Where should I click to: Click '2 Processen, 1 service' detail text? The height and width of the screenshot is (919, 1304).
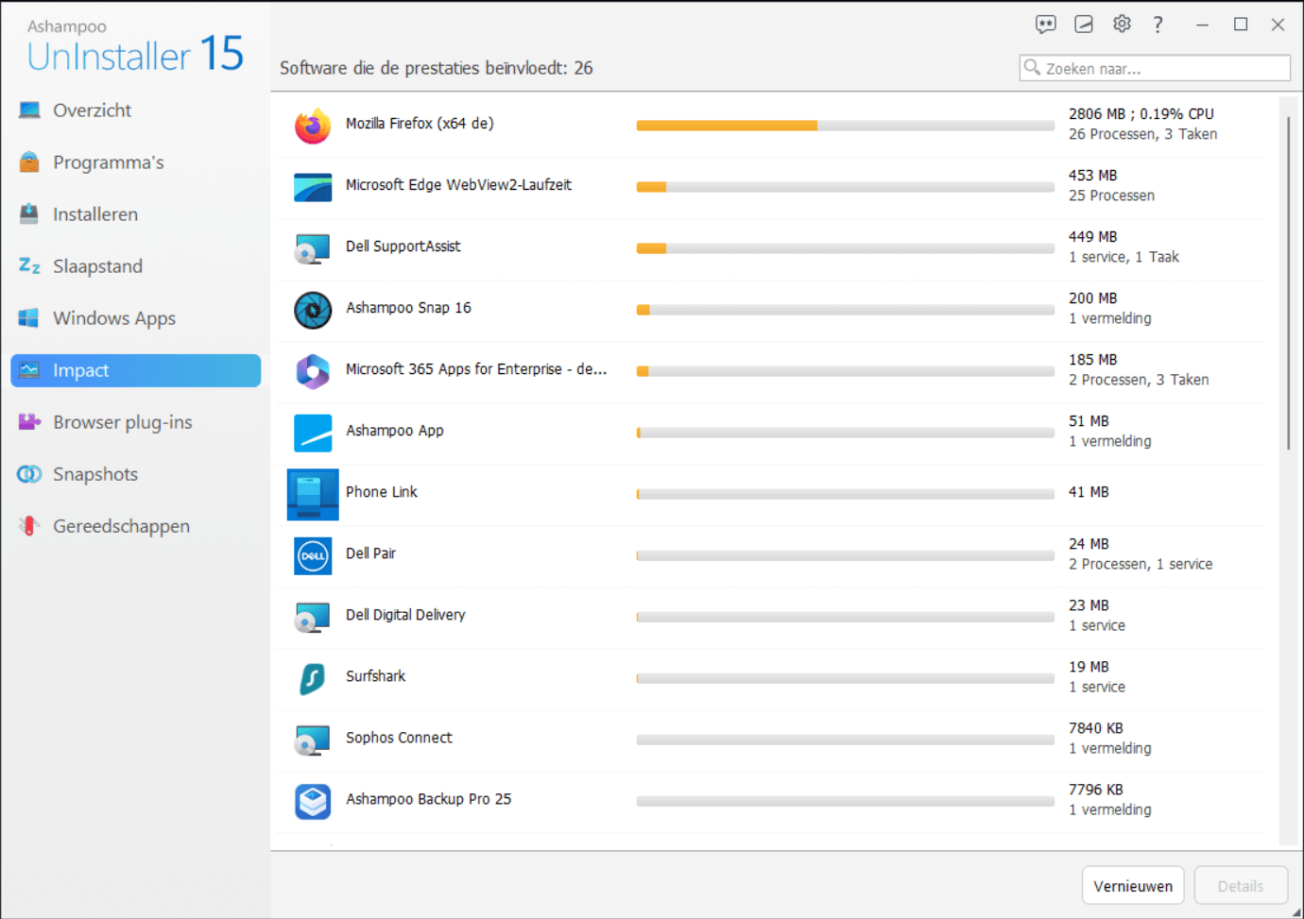tap(1141, 564)
